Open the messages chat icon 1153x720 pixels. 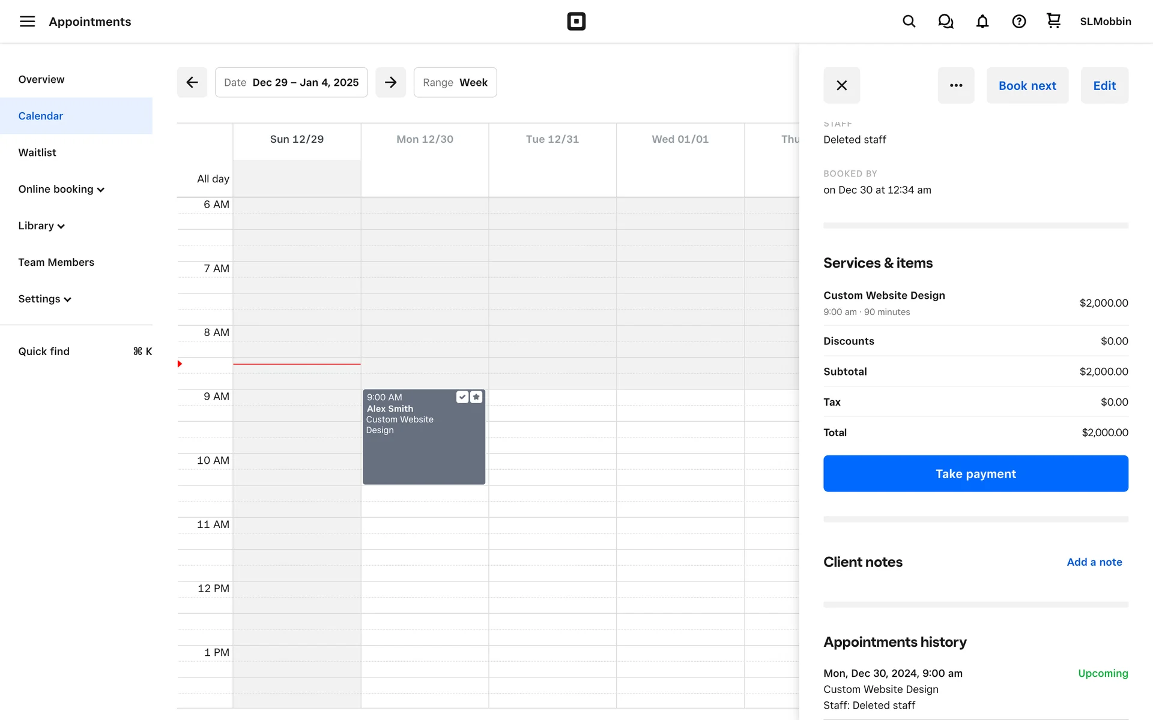[x=945, y=22]
